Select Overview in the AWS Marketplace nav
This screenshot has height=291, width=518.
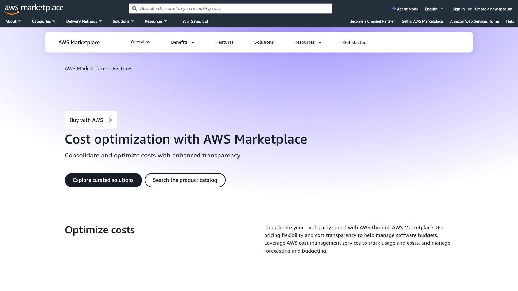click(x=141, y=42)
